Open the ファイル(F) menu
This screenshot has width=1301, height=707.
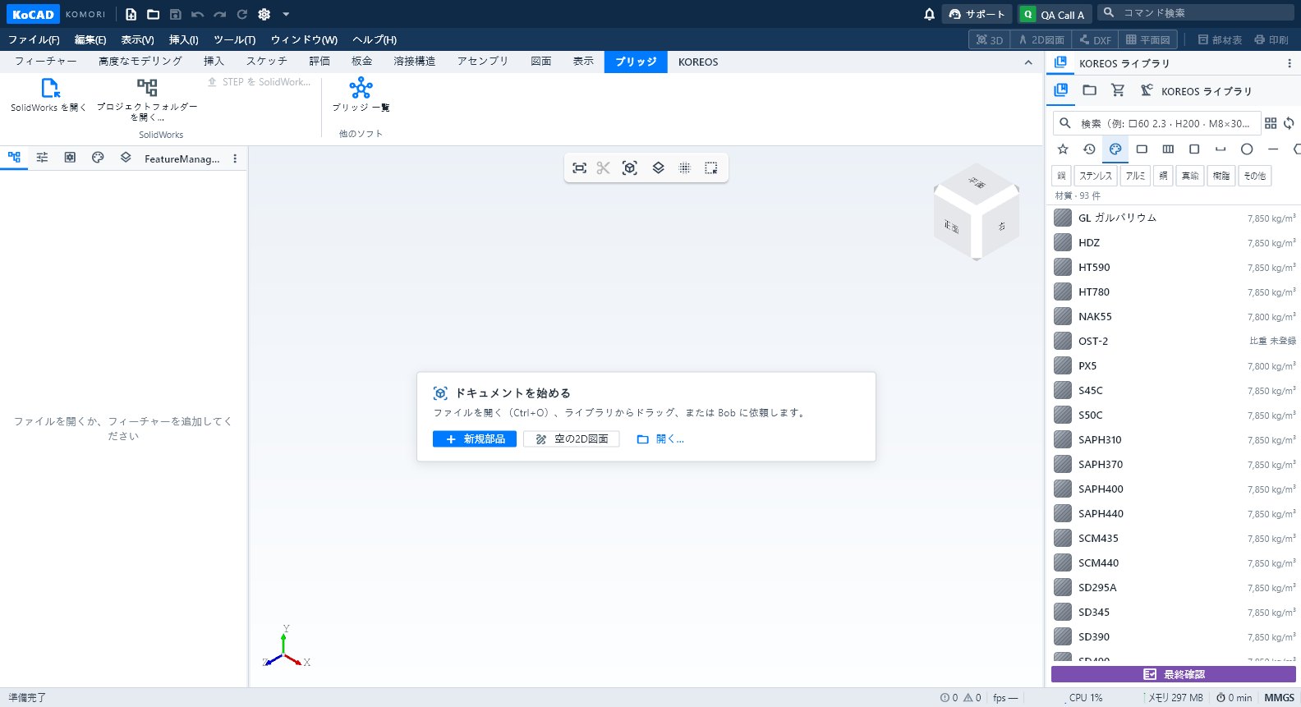pyautogui.click(x=34, y=39)
